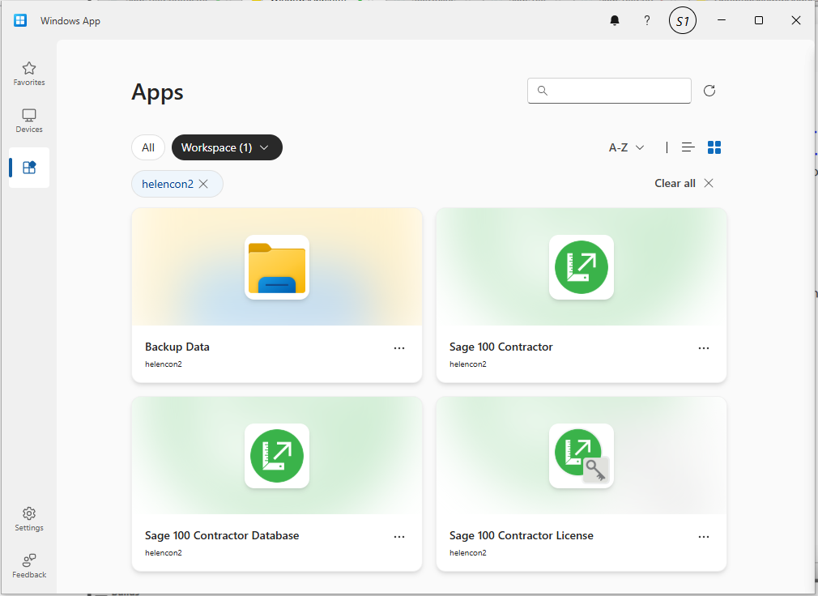Click the search magnifier icon
This screenshot has height=596, width=818.
pyautogui.click(x=543, y=91)
